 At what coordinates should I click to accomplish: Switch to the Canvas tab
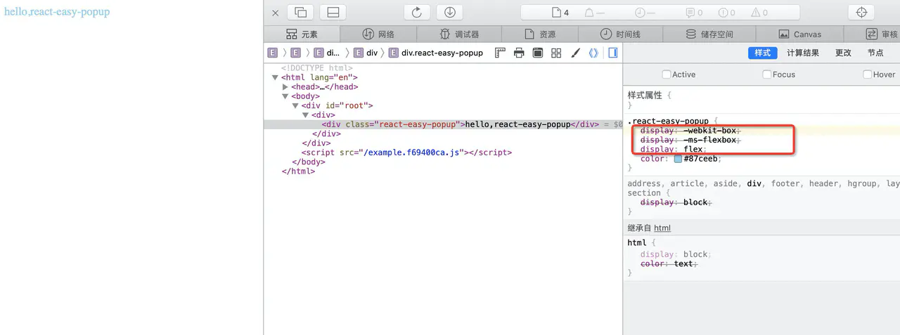(x=799, y=34)
